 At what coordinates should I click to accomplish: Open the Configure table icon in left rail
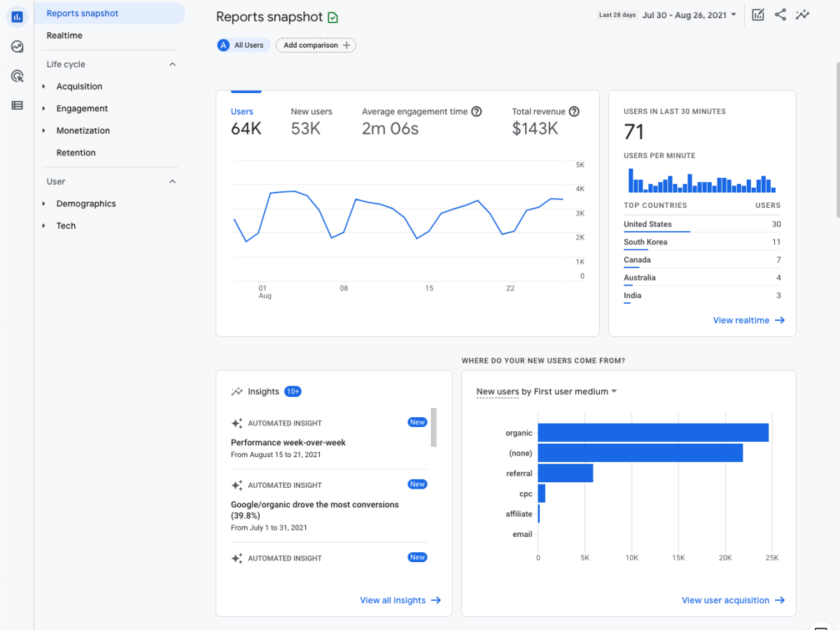(x=17, y=106)
